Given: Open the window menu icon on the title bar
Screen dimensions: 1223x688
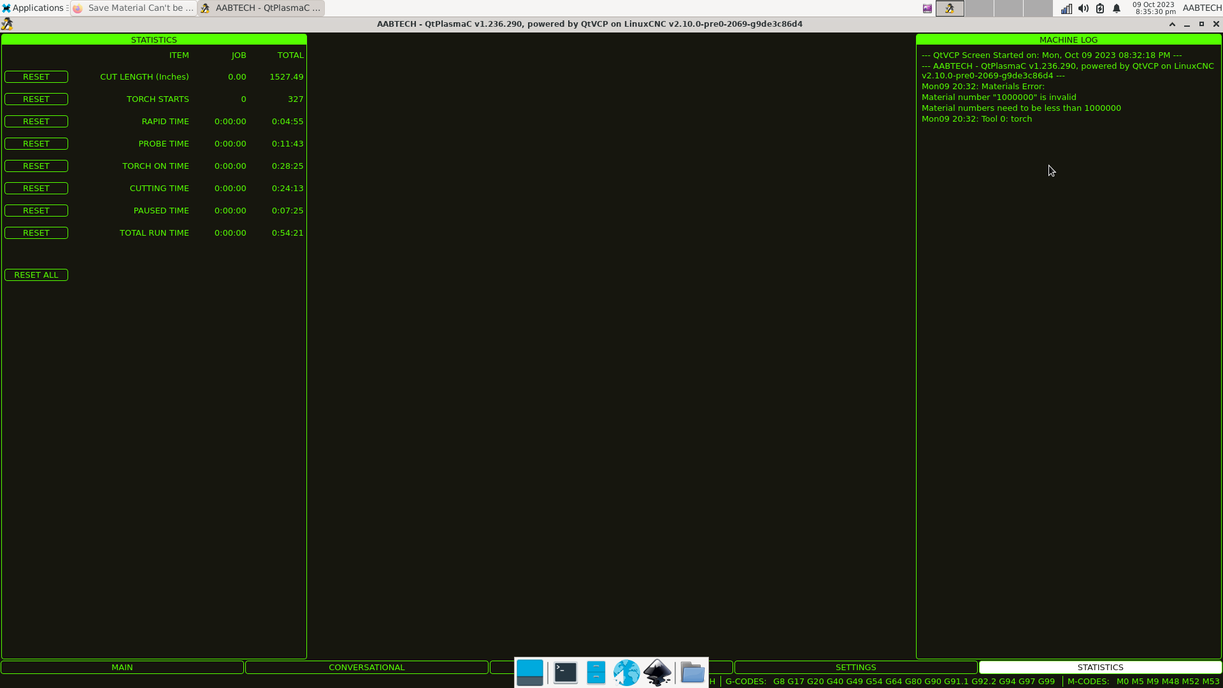Looking at the screenshot, I should point(7,24).
